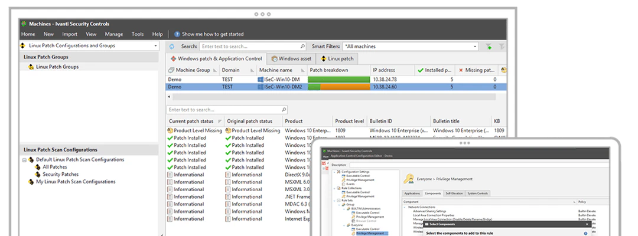Open the Smart Filters *All machines dropdown
The image size is (638, 236).
475,46
